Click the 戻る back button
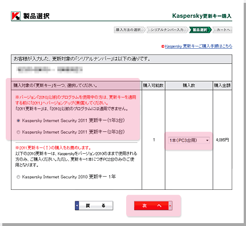The image size is (246, 226). [x=94, y=206]
